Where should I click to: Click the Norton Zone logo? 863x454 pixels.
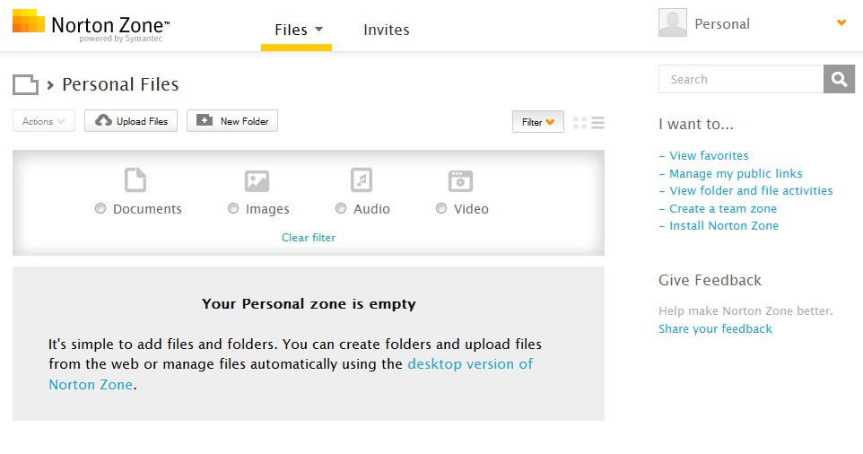[91, 25]
